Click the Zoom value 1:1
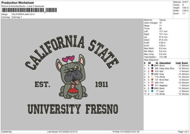 point(184,13)
